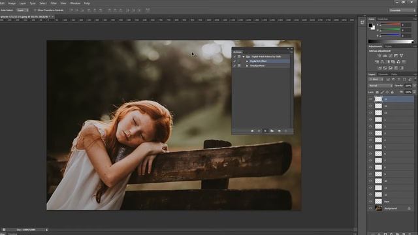Add a Photo Filter adjustment

[393, 62]
